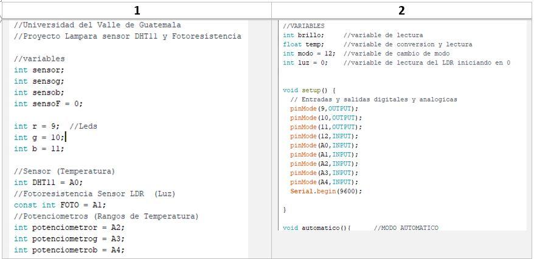Click the int DHT11 = A0 line
This screenshot has width=534, height=259.
coord(48,183)
